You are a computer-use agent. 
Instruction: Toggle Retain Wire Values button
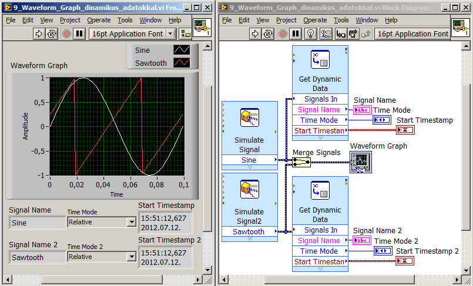326,33
